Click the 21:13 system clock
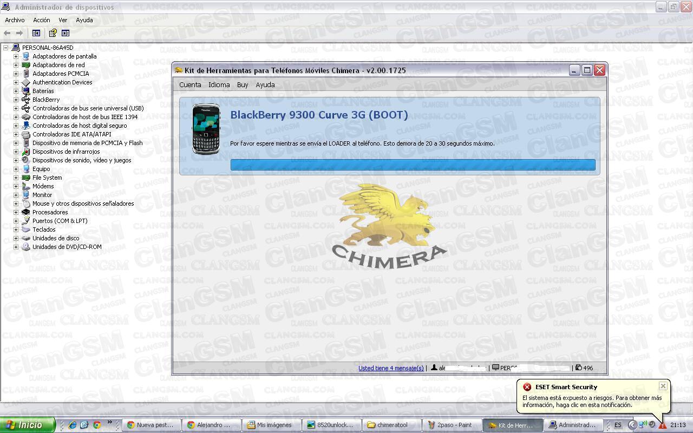The height and width of the screenshot is (433, 693). point(678,425)
